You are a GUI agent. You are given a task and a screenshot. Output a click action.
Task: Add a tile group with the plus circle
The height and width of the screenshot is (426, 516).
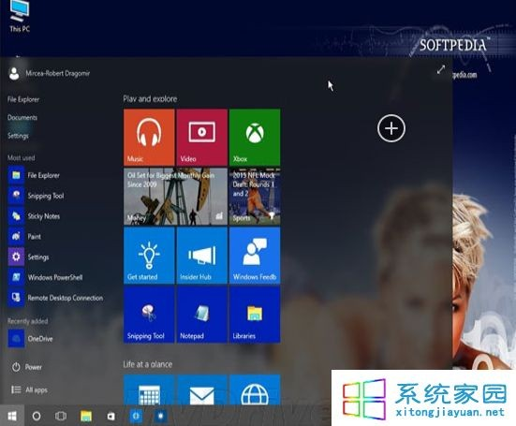391,128
